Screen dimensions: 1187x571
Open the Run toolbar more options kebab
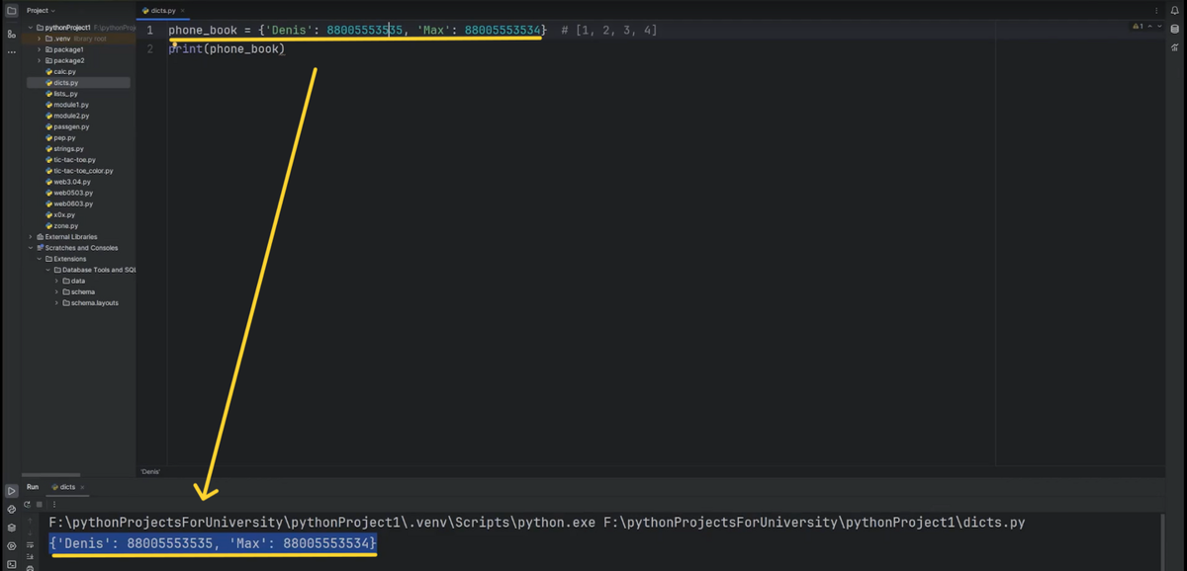point(54,505)
